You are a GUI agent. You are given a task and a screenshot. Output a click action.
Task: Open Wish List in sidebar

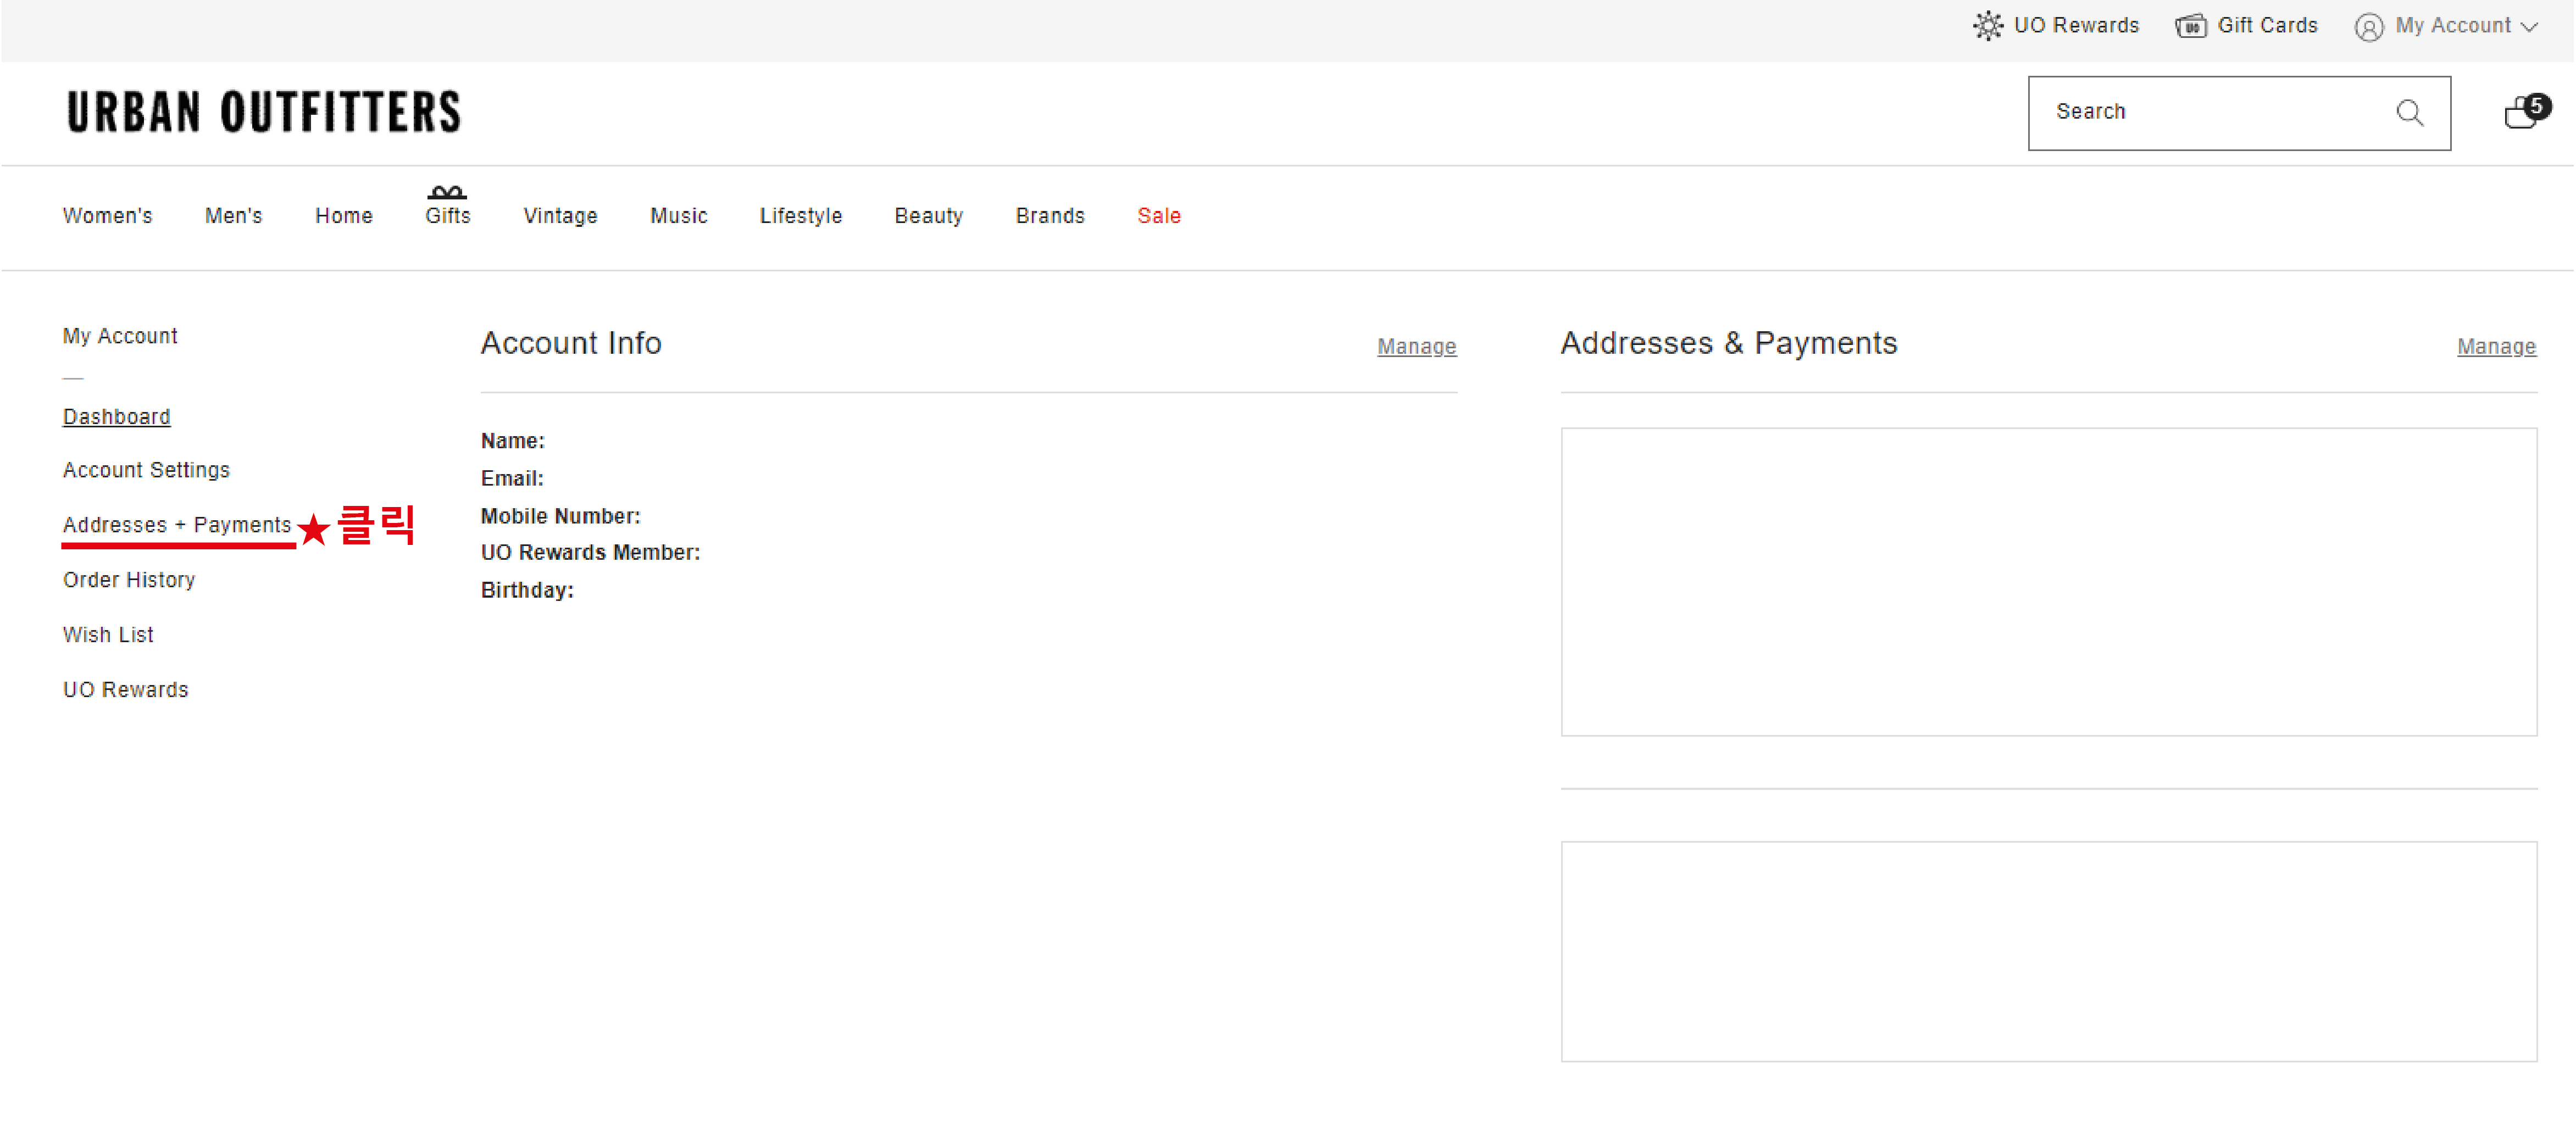(x=108, y=635)
